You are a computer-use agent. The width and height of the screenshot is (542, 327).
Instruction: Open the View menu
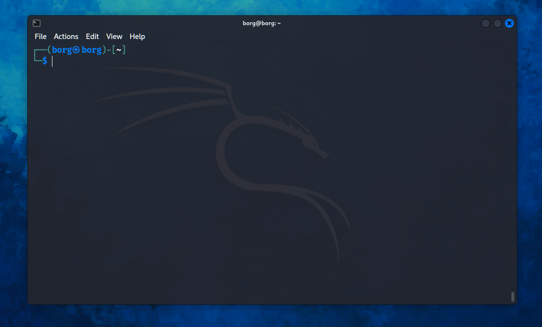pos(114,36)
